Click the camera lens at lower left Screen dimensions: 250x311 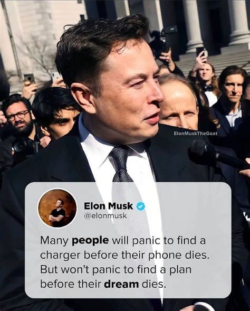pyautogui.click(x=19, y=146)
